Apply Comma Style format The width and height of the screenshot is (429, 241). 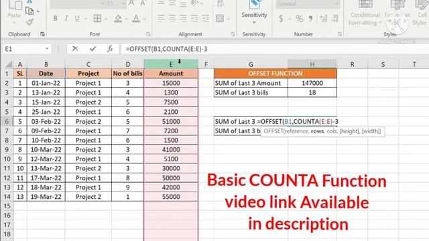(x=310, y=19)
